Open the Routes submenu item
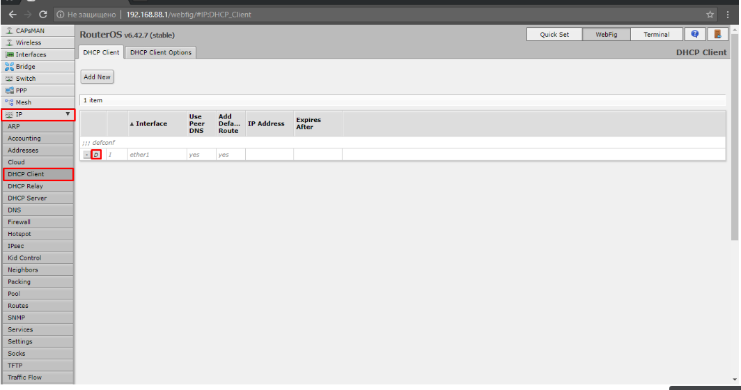This screenshot has width=741, height=390. coord(38,306)
